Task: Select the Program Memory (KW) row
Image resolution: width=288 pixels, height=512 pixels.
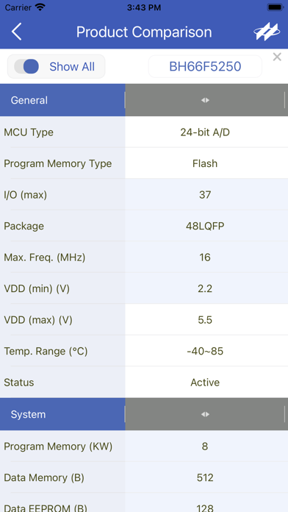Action: click(144, 447)
